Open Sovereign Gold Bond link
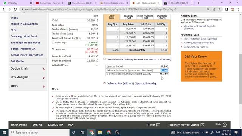The height and width of the screenshot is (136, 242). click(24, 36)
